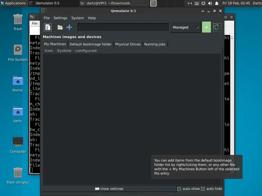The width and height of the screenshot is (262, 196).
Task: Click the Qemulator logo icon in the toolbar
Action: [x=217, y=27]
